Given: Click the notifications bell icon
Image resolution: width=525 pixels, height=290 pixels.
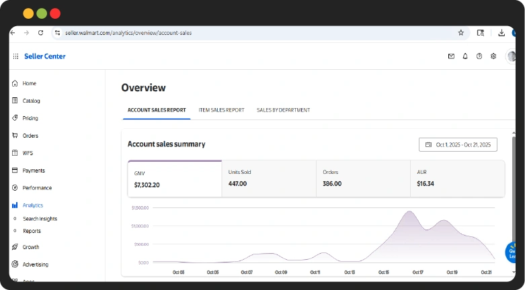Looking at the screenshot, I should coord(465,56).
